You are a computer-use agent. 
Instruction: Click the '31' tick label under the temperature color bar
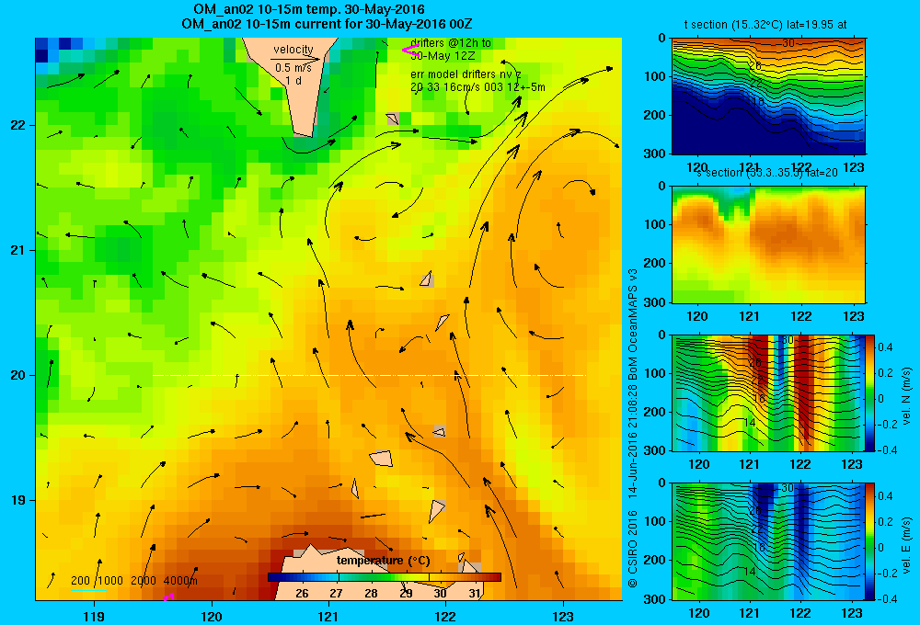pos(476,594)
